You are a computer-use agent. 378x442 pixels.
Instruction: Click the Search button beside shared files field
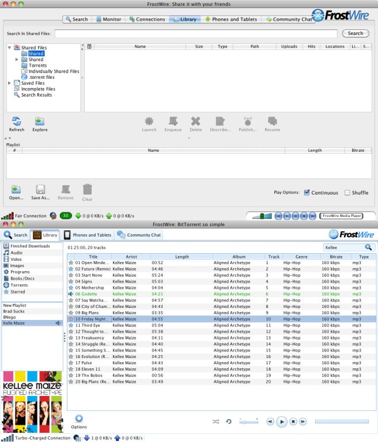[356, 33]
